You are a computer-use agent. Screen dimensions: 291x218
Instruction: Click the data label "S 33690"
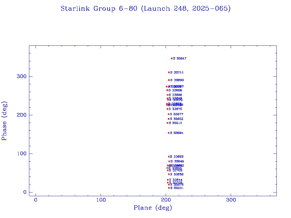click(x=177, y=80)
